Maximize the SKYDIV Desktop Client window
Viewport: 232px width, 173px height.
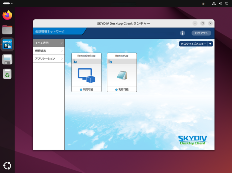[203, 23]
